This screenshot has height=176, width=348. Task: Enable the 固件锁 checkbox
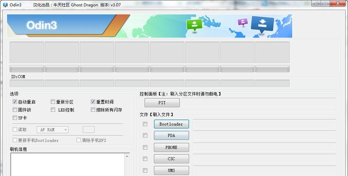15,110
